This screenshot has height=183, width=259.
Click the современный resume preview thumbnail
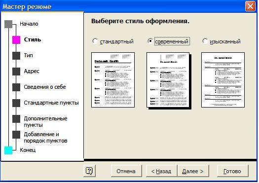click(x=168, y=80)
